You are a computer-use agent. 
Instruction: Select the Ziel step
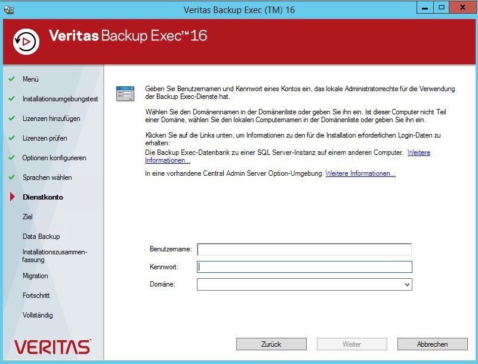coord(27,217)
